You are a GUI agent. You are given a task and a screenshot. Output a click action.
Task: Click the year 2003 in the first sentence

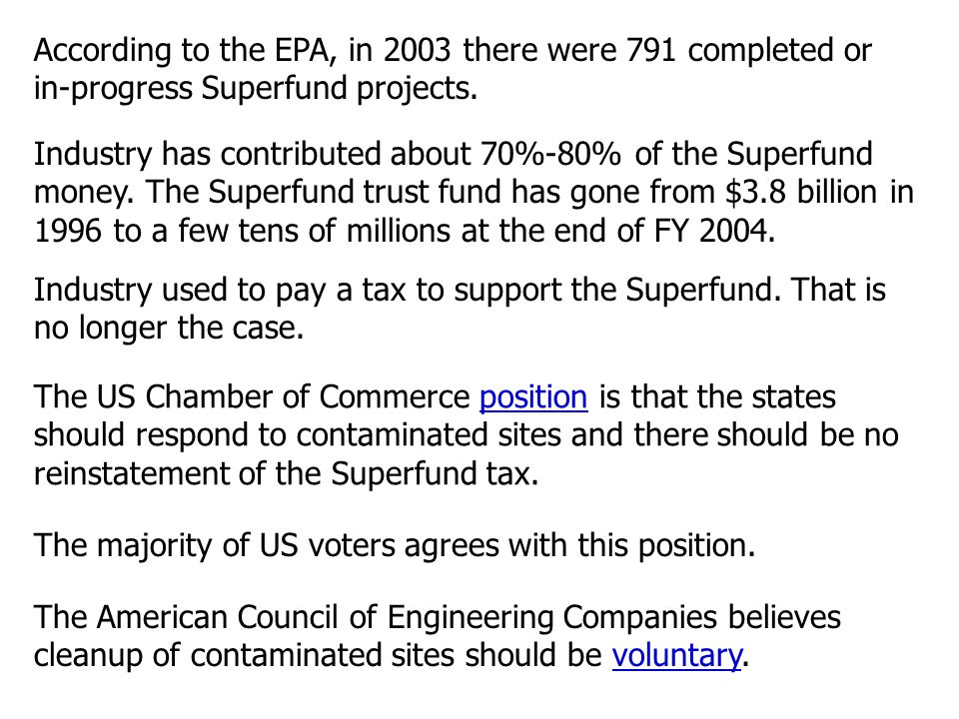(x=418, y=50)
